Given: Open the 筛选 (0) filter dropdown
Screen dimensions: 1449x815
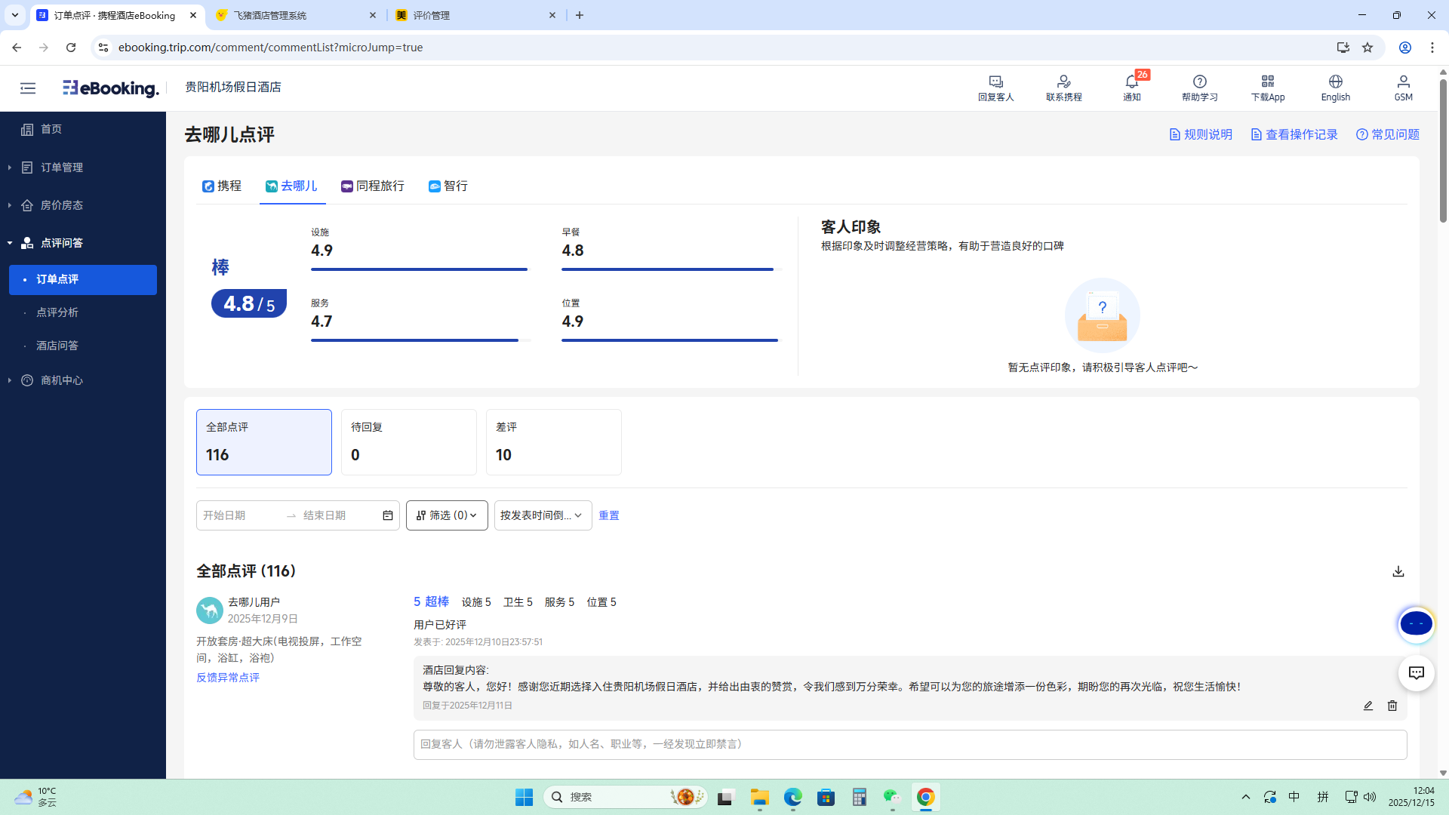Looking at the screenshot, I should 447,515.
